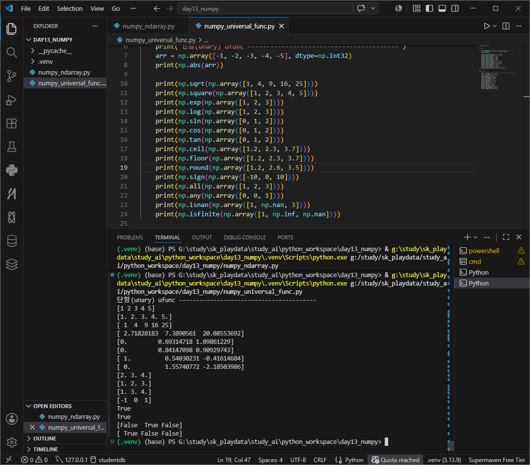Open the Python activity bar view
Screen dimensions: 530x465
(x=11, y=170)
